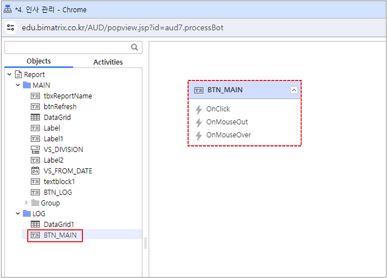Collapse the LOG folder
387x278 pixels.
(18, 214)
